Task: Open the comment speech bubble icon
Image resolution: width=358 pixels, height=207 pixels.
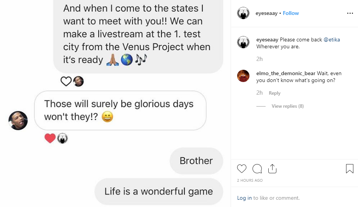Action: [x=257, y=169]
